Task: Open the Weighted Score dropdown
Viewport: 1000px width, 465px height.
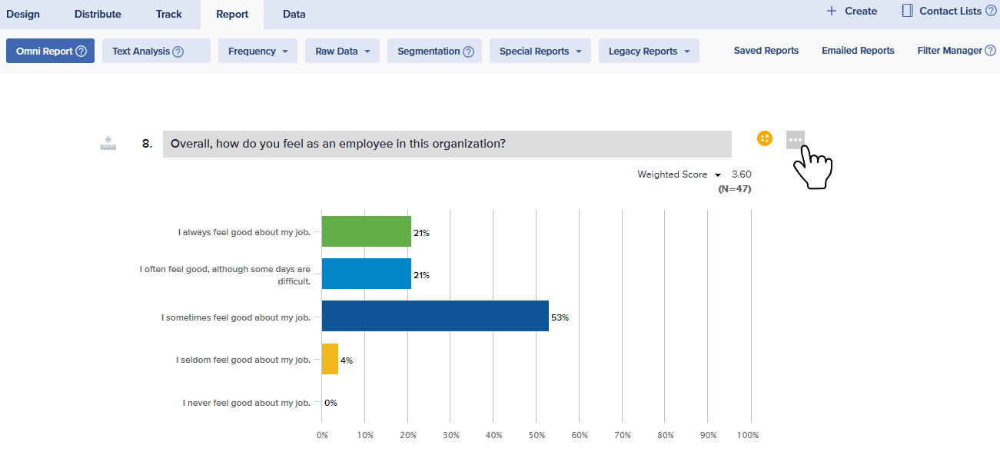Action: 678,174
